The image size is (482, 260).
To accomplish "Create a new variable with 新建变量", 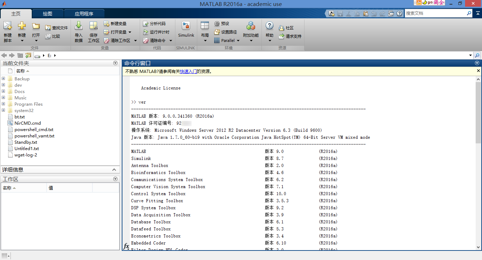I will point(115,24).
